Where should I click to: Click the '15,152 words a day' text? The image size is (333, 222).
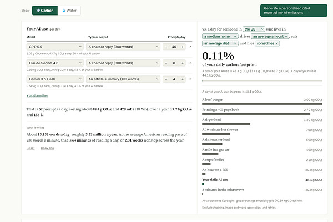point(53,134)
